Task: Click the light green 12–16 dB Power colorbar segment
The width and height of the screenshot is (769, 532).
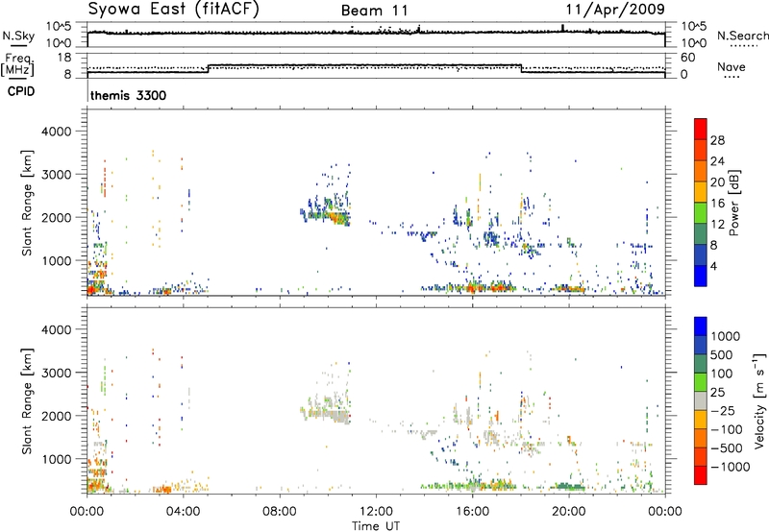Action: point(701,212)
